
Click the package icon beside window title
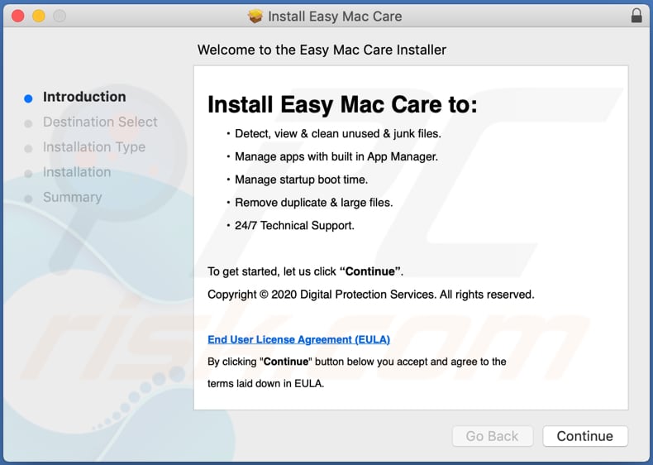[255, 17]
